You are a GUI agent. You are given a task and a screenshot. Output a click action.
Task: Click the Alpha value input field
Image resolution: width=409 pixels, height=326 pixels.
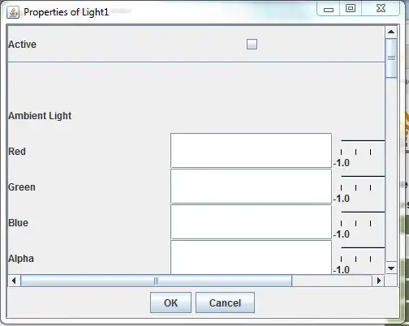coord(252,257)
